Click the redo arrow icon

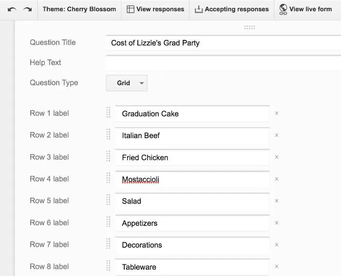point(27,9)
